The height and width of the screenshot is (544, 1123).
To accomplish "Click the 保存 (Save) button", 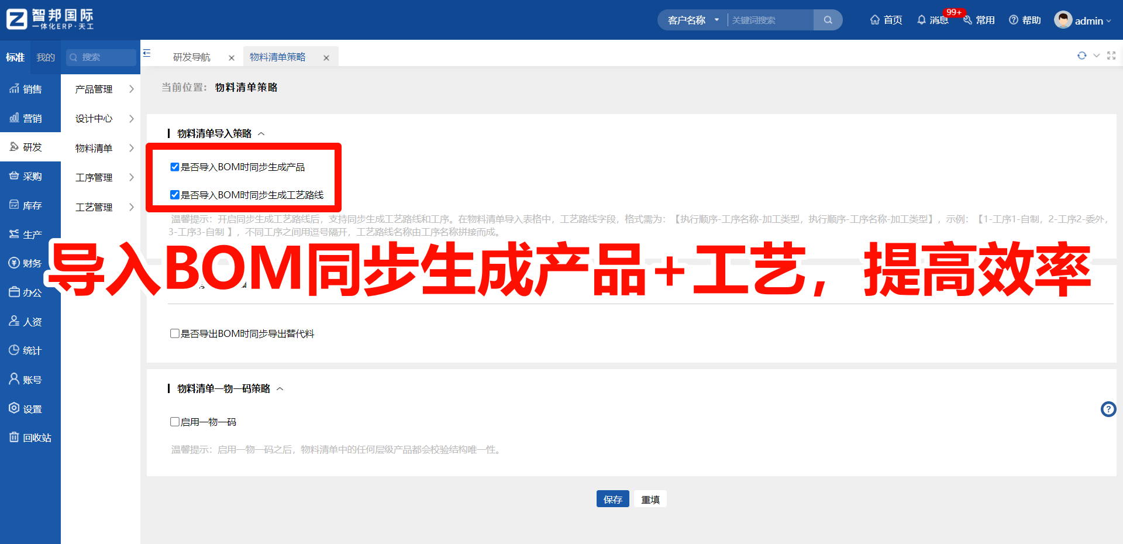I will point(612,499).
